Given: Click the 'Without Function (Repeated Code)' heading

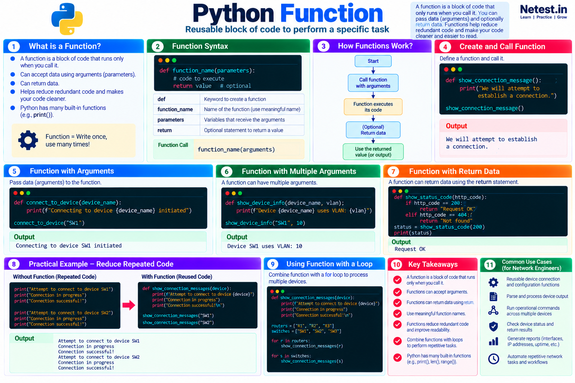Looking at the screenshot, I should click(x=55, y=277).
